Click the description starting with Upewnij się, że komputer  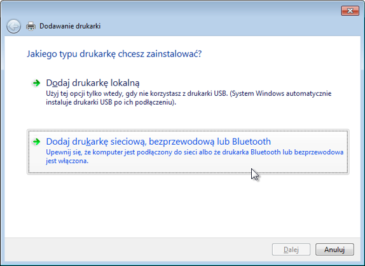pos(195,157)
